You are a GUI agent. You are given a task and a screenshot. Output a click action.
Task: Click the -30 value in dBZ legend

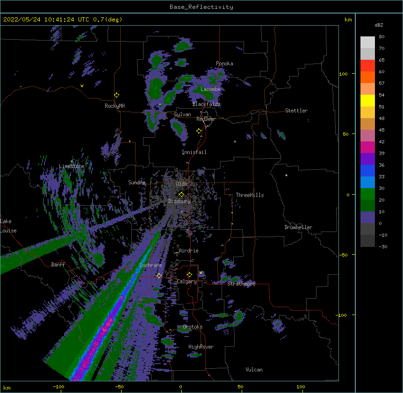pyautogui.click(x=383, y=246)
